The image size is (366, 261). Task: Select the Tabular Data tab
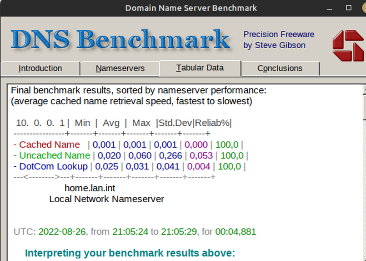[x=200, y=68]
